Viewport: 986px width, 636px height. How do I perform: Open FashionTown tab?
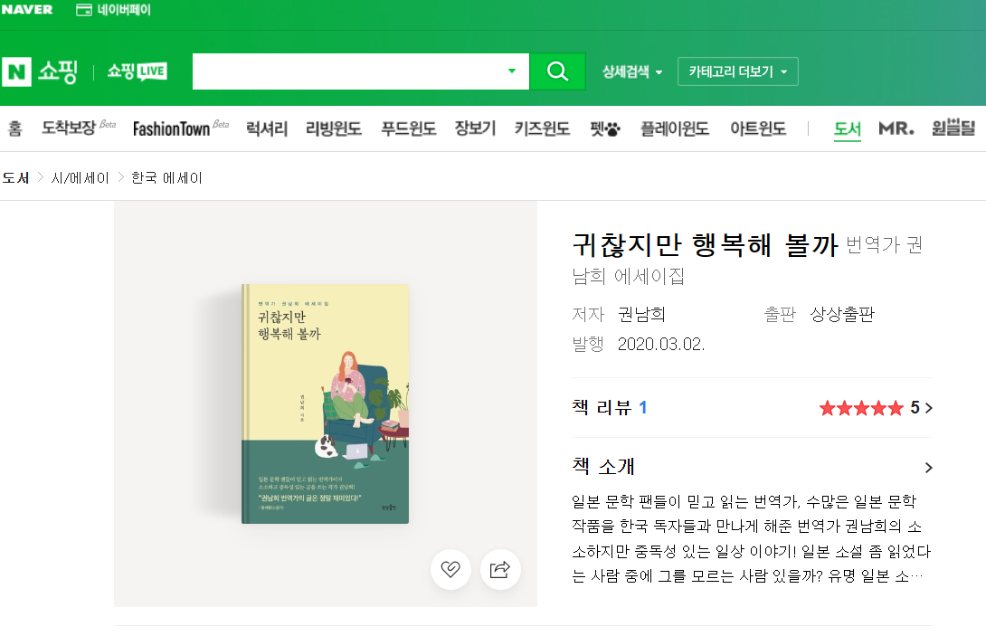tap(181, 128)
